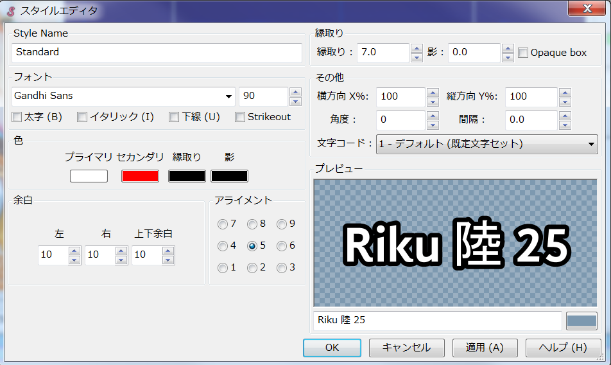Click the Style Name field containing Standard
Image resolution: width=611 pixels, height=365 pixels.
tap(157, 53)
